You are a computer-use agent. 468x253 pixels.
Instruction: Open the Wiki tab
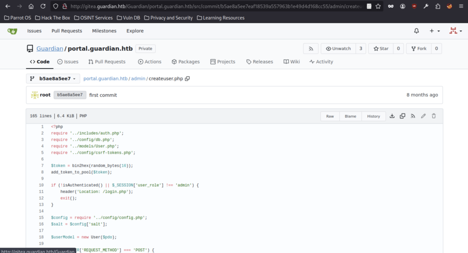click(292, 62)
